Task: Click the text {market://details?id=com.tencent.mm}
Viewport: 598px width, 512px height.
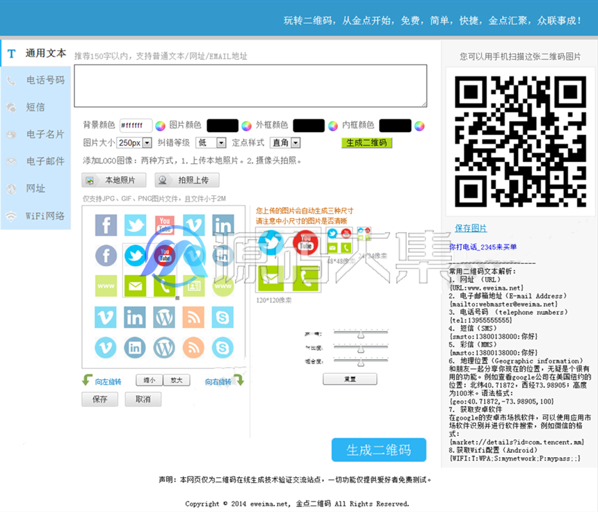Action: 517,443
